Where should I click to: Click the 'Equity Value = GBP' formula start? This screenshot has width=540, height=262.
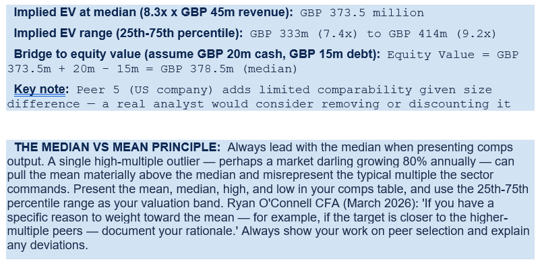(x=453, y=55)
